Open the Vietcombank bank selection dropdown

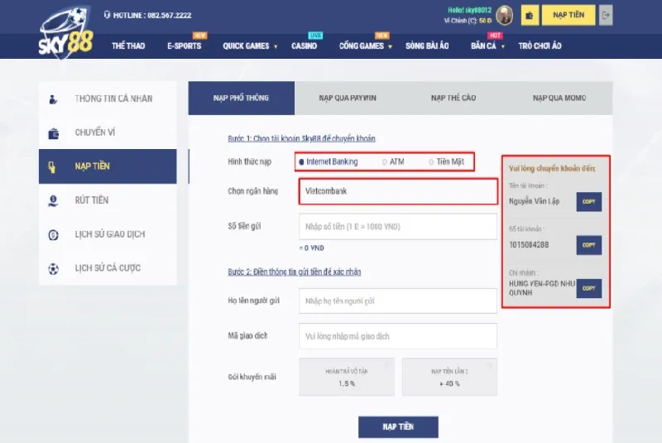[x=398, y=191]
